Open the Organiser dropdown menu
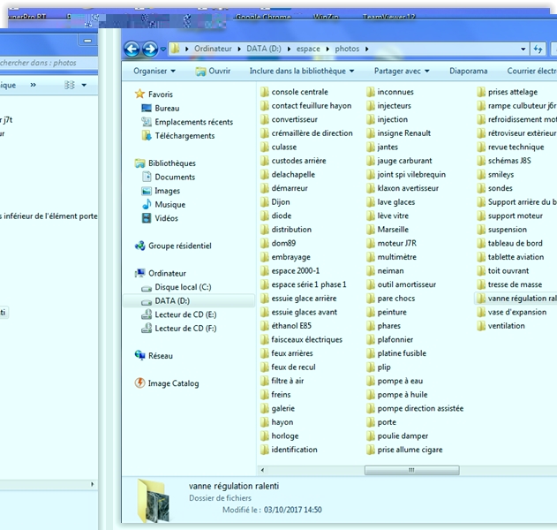Viewport: 557px width, 530px height. [154, 71]
